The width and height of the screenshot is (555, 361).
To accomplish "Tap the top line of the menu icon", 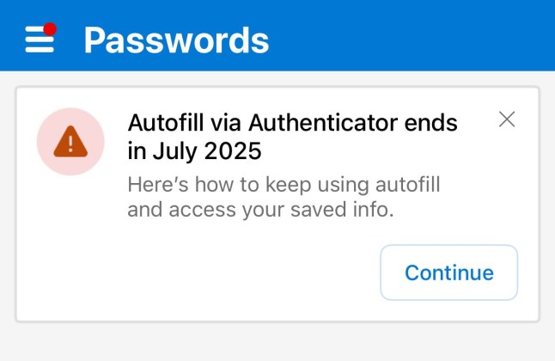I will click(x=34, y=29).
